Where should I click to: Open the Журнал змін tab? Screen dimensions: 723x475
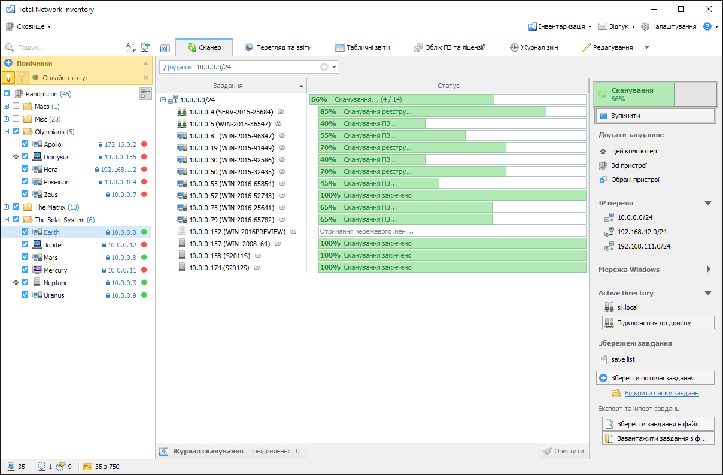coord(533,47)
